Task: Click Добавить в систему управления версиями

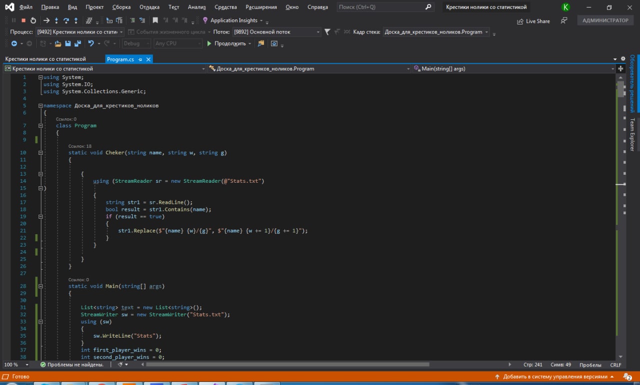Action: tap(554, 377)
